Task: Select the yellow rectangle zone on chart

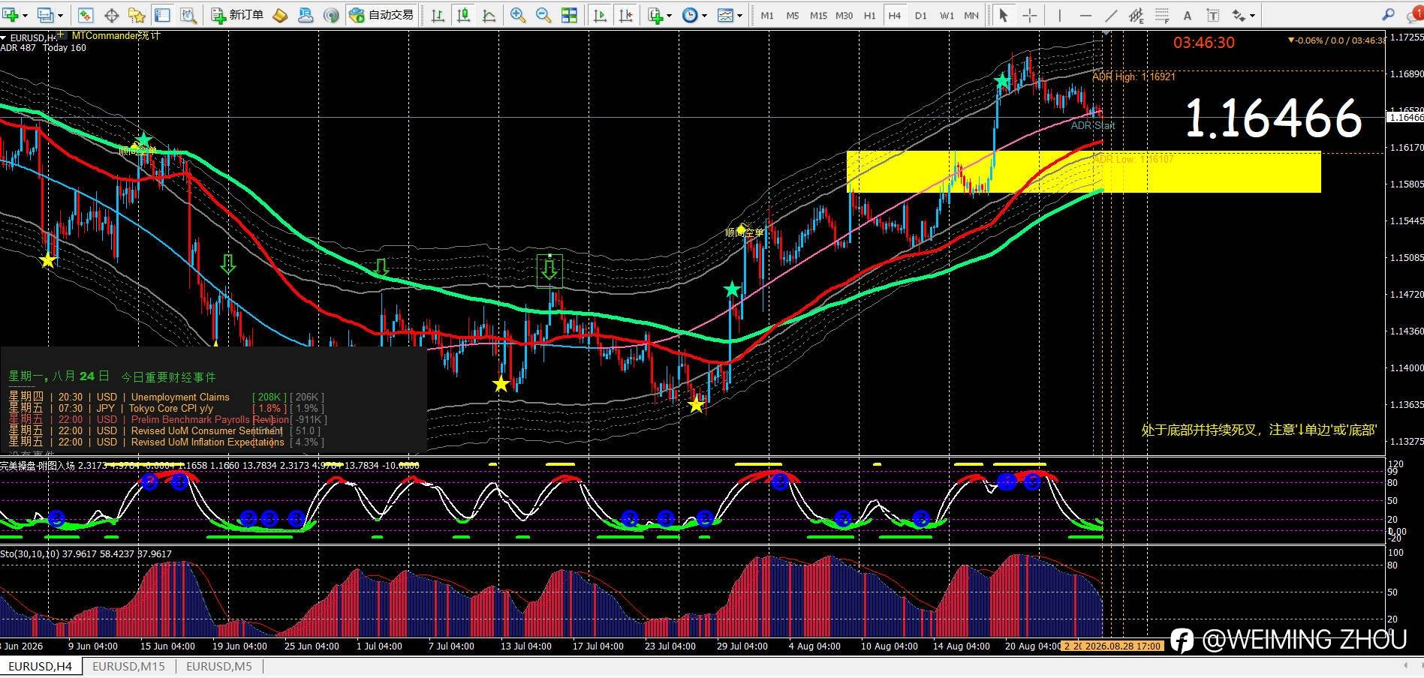Action: (1083, 172)
